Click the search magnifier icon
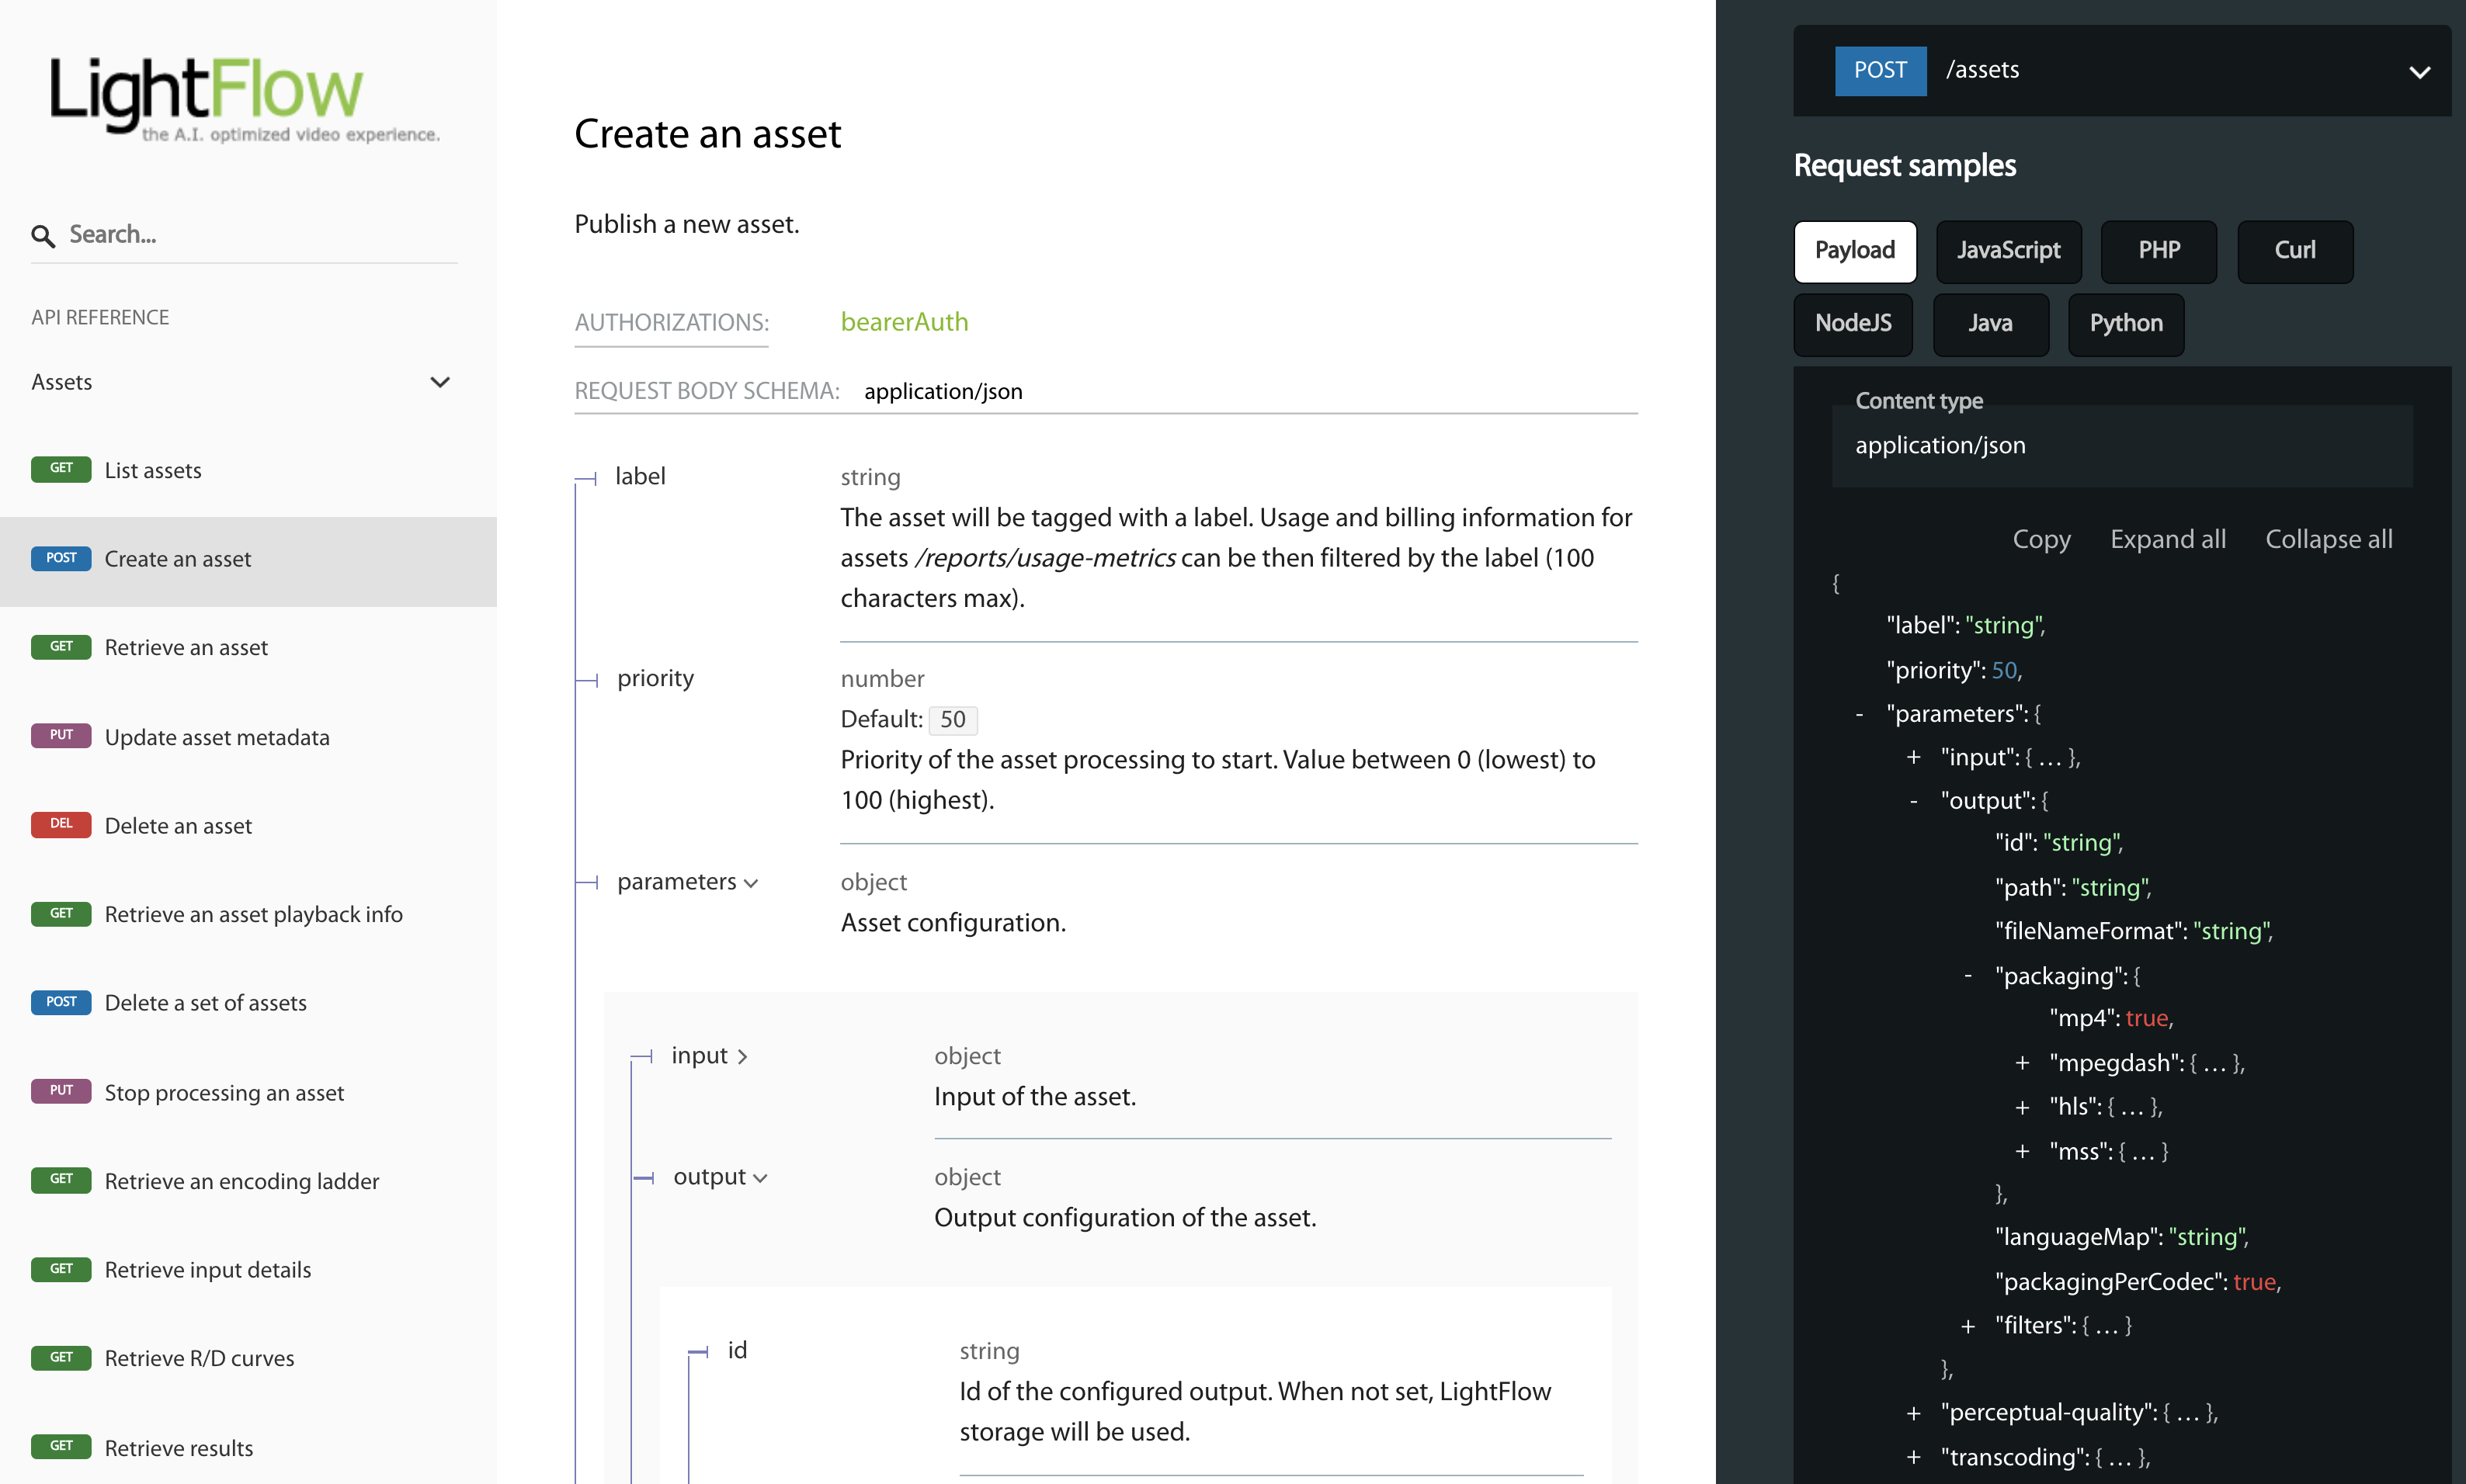The height and width of the screenshot is (1484, 2466). coord(44,236)
